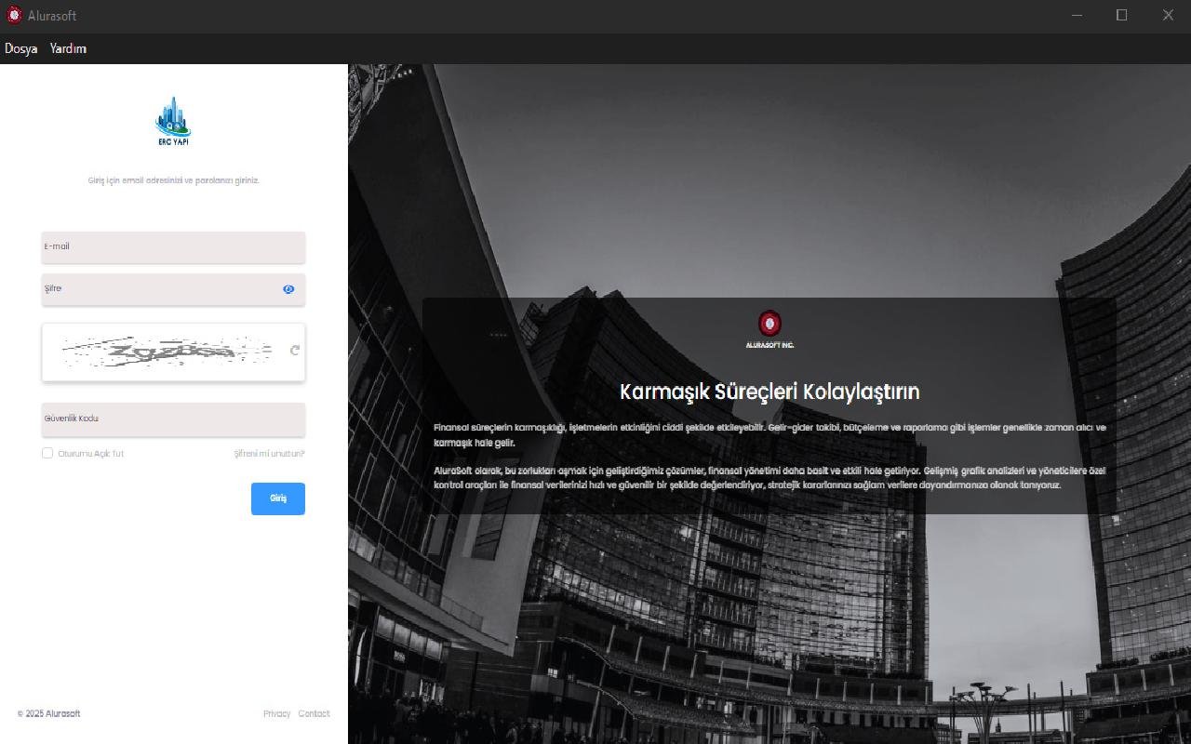Select the Güvenlik Kodu input field
The height and width of the screenshot is (744, 1191).
point(173,419)
